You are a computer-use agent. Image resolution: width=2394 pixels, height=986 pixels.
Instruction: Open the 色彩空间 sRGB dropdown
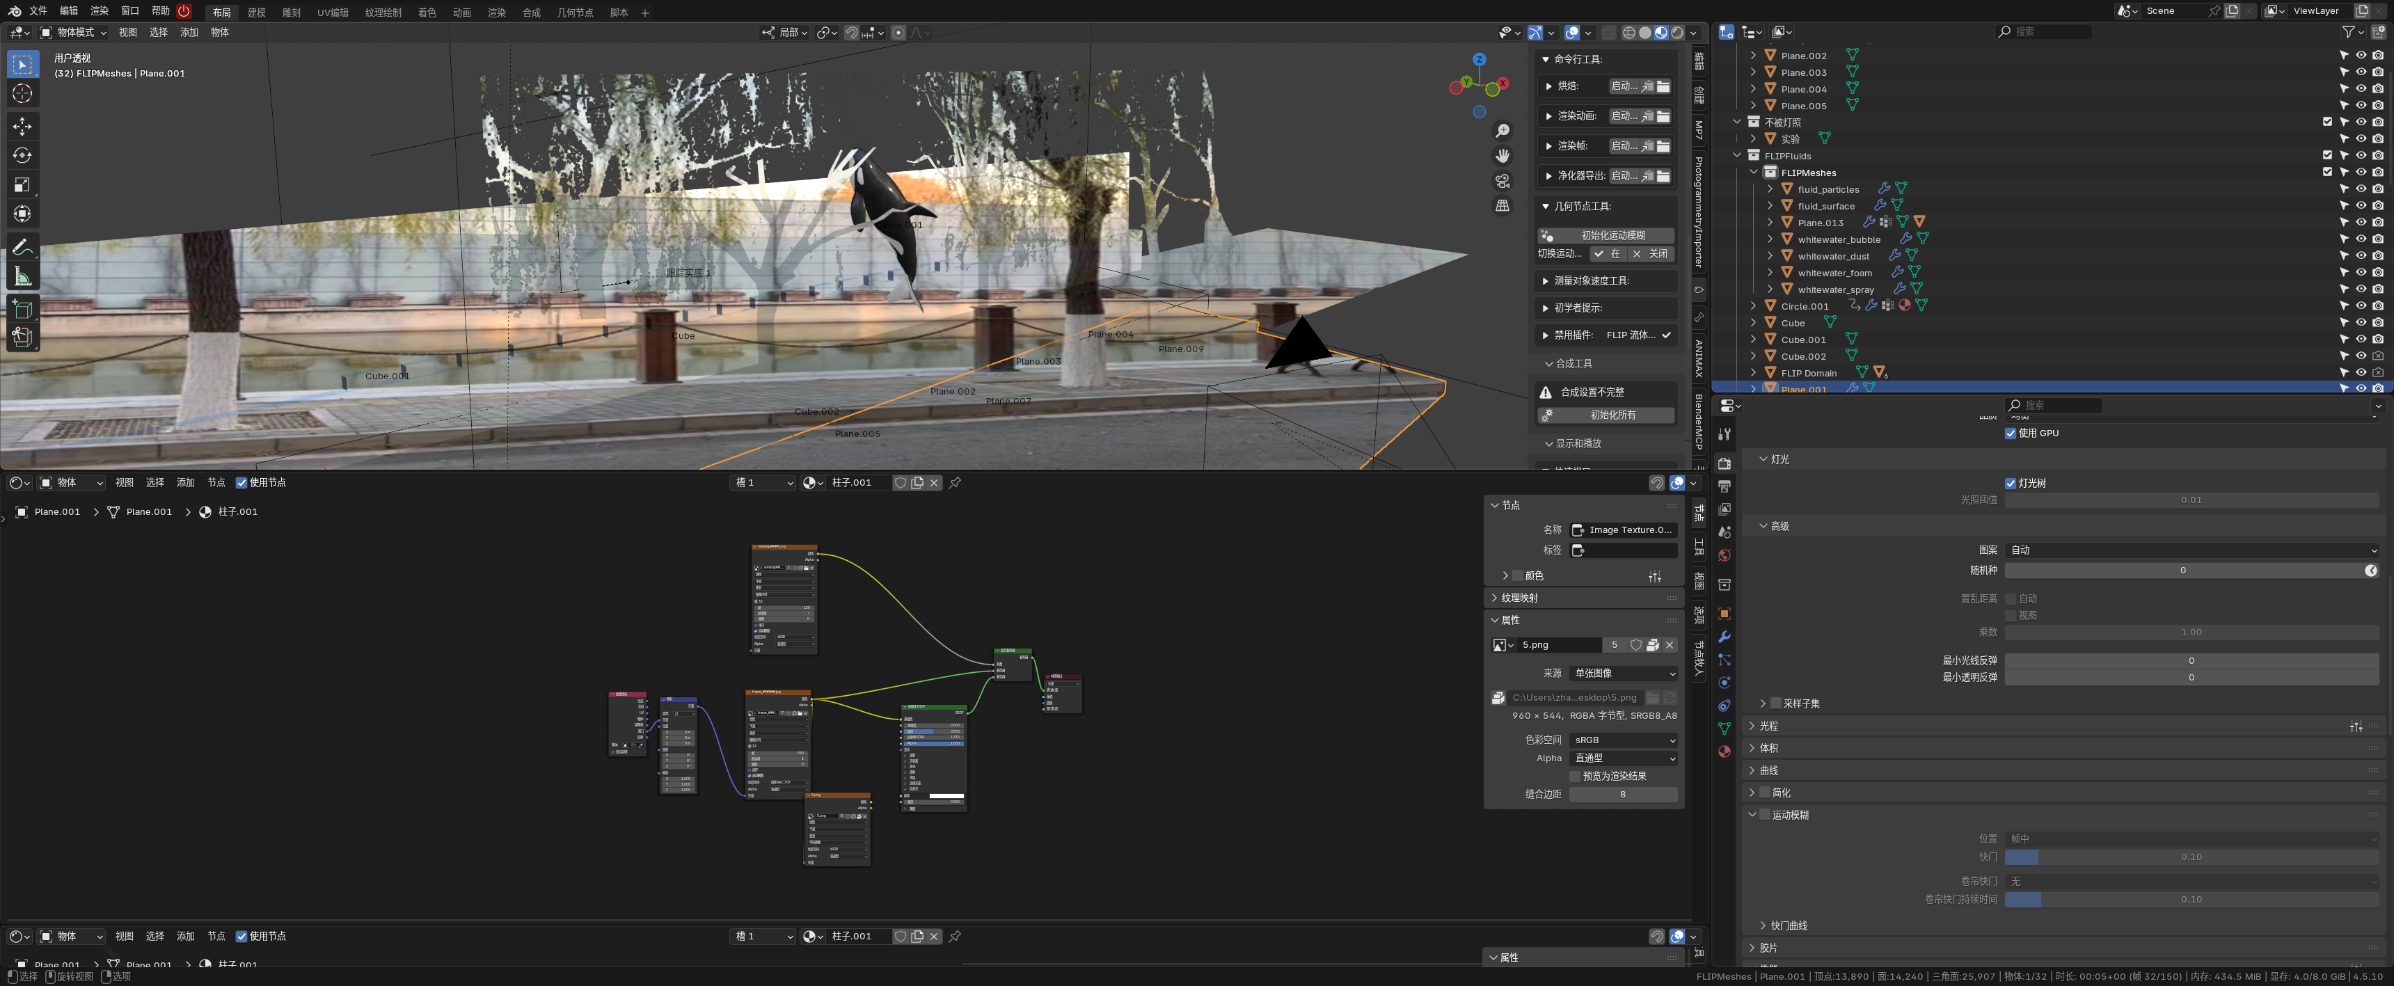(x=1624, y=740)
